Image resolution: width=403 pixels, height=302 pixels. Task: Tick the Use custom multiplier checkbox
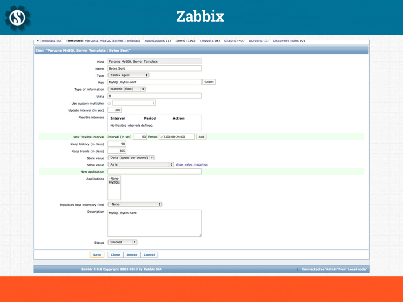(109, 103)
